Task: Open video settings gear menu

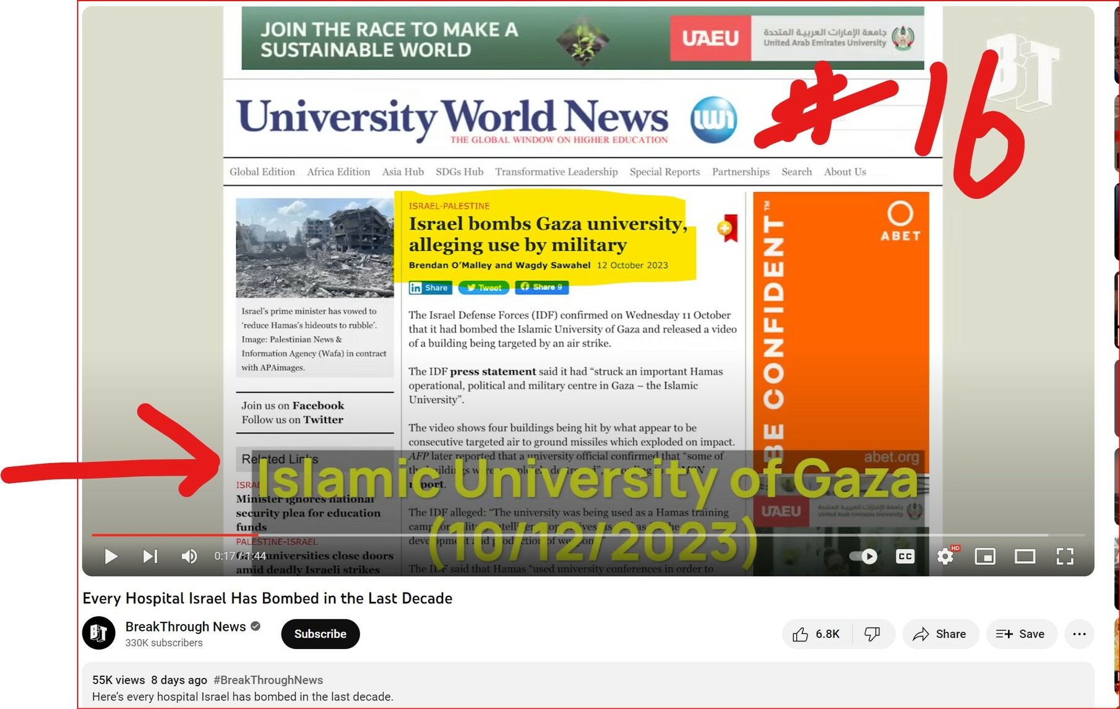Action: (945, 556)
